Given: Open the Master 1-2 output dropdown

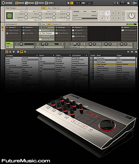Looking at the screenshot, I should (49, 47).
